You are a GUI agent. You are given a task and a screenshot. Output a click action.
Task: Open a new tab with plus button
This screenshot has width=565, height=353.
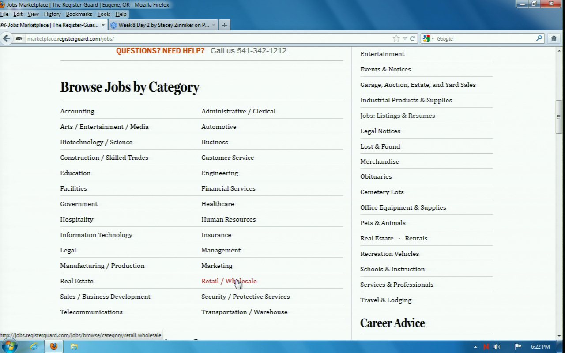pos(224,25)
